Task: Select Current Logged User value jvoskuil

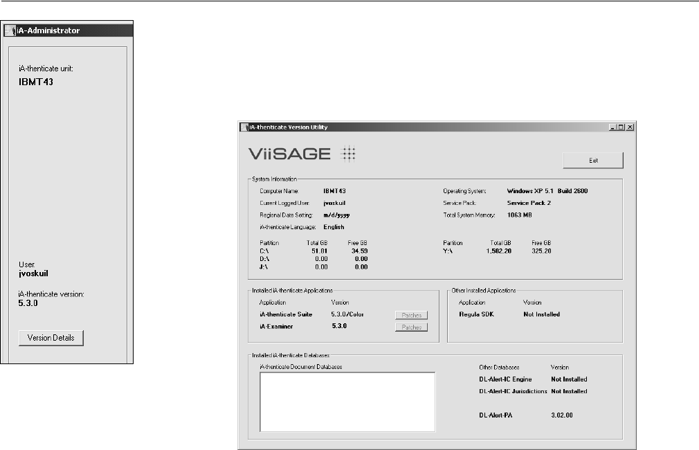Action: coord(334,203)
